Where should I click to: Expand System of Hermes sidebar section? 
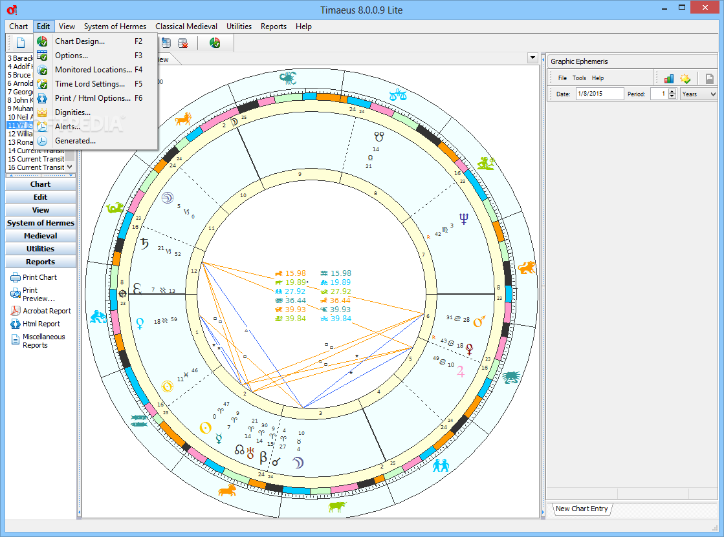[41, 223]
